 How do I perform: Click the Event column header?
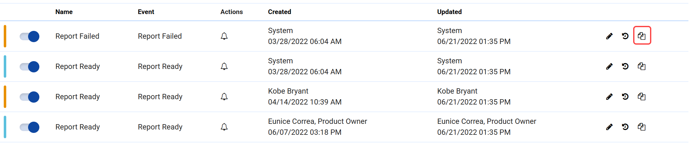click(x=146, y=12)
